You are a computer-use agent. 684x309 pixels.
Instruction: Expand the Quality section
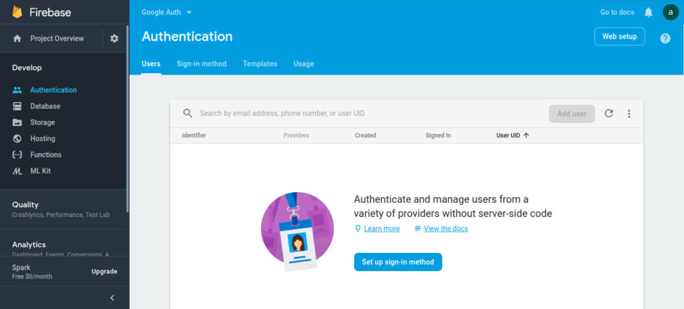click(x=62, y=209)
